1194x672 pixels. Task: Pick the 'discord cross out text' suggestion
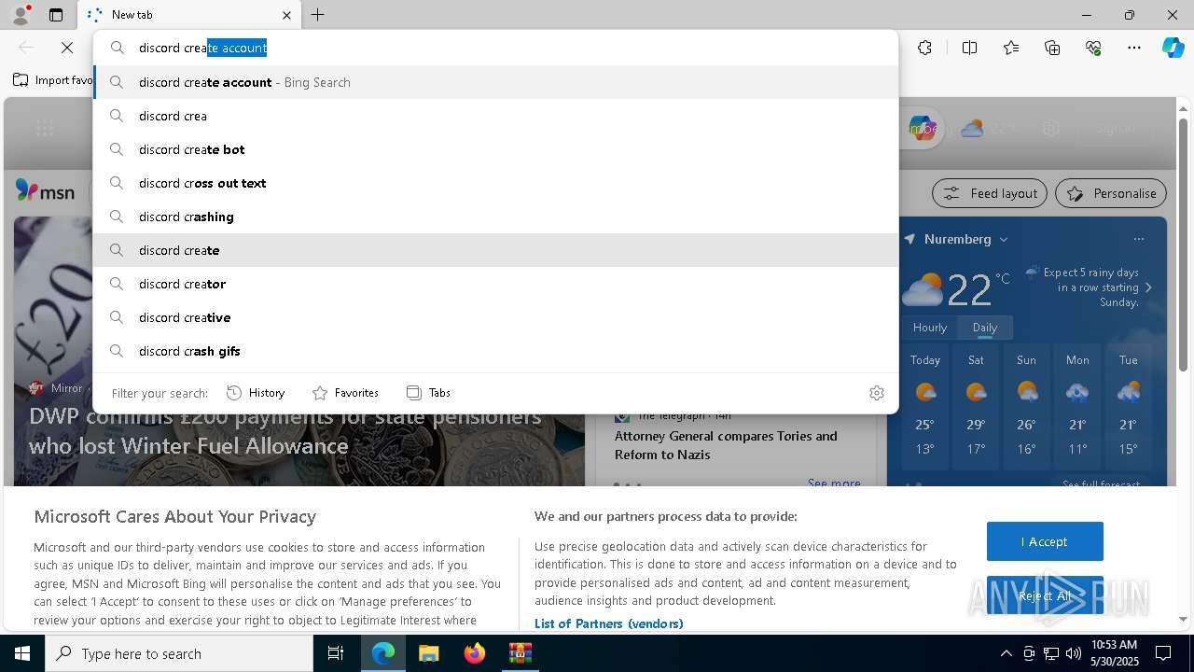click(495, 183)
